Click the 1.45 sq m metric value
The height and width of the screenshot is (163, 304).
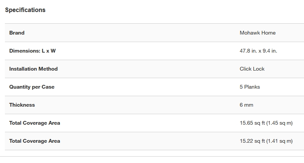coord(279,123)
